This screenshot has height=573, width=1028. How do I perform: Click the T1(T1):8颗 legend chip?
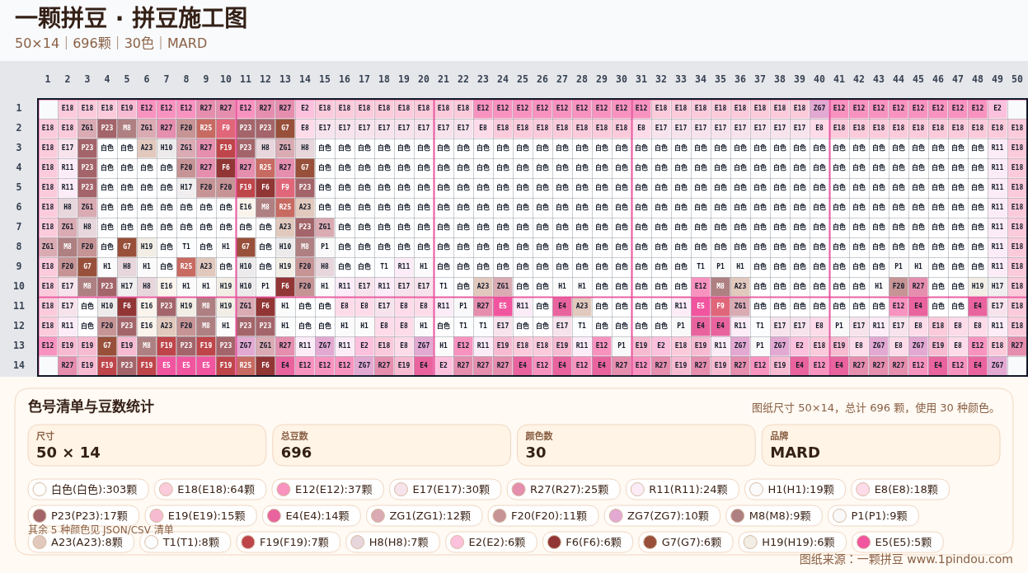click(x=185, y=542)
